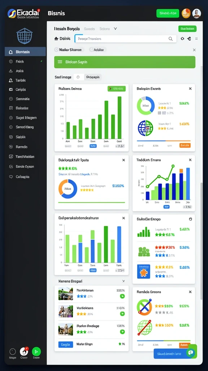Image resolution: width=208 pixels, height=371 pixels.
Task: Select Bionterin in the sidebar menu
Action: (x=25, y=52)
